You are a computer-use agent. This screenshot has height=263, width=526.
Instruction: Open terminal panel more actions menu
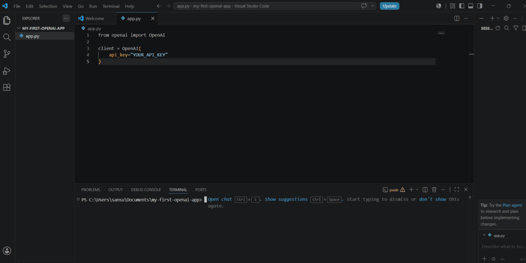pyautogui.click(x=443, y=189)
